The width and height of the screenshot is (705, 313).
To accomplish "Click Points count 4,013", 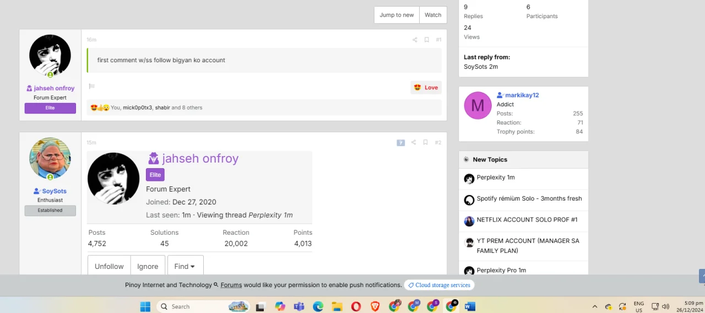I will pyautogui.click(x=303, y=244).
